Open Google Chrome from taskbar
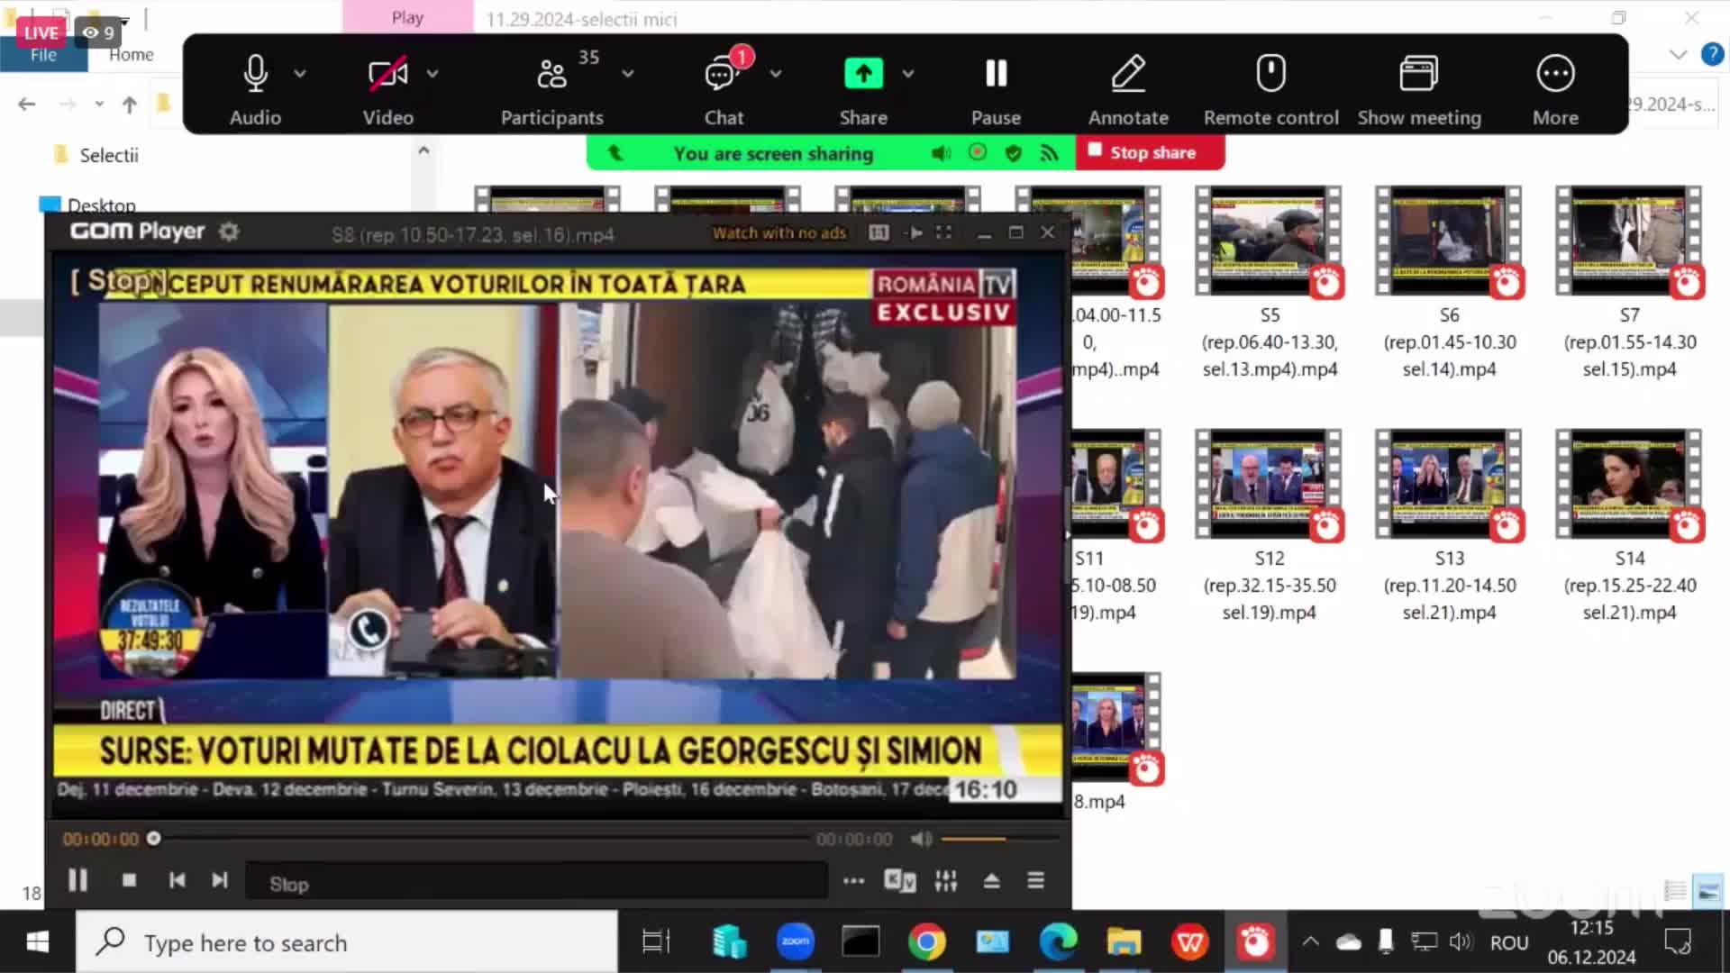Viewport: 1730px width, 973px height. [x=926, y=942]
